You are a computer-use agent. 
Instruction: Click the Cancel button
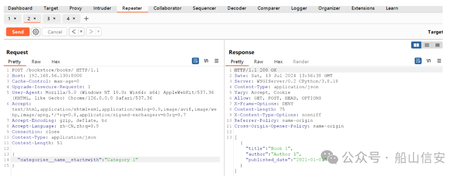pyautogui.click(x=55, y=32)
